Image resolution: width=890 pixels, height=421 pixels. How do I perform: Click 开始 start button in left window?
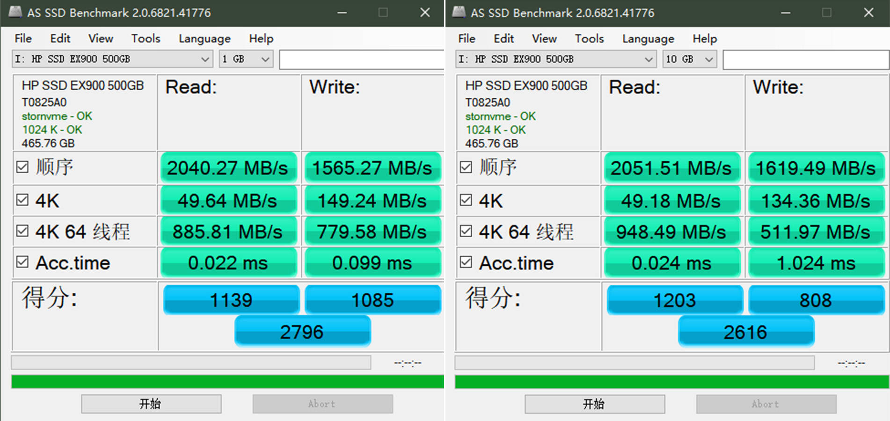tap(151, 404)
